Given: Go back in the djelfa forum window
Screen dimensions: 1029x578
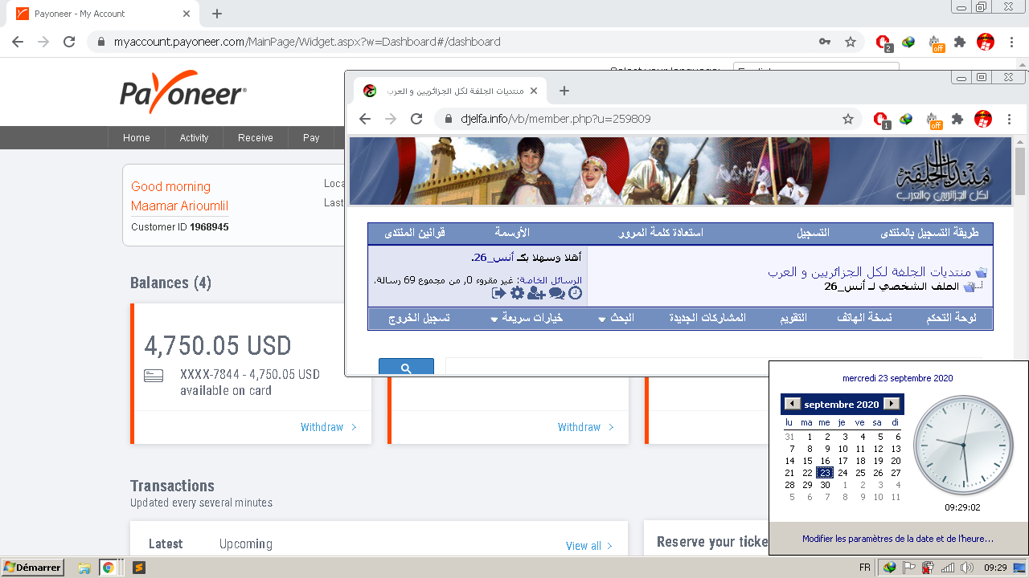Looking at the screenshot, I should pos(365,119).
